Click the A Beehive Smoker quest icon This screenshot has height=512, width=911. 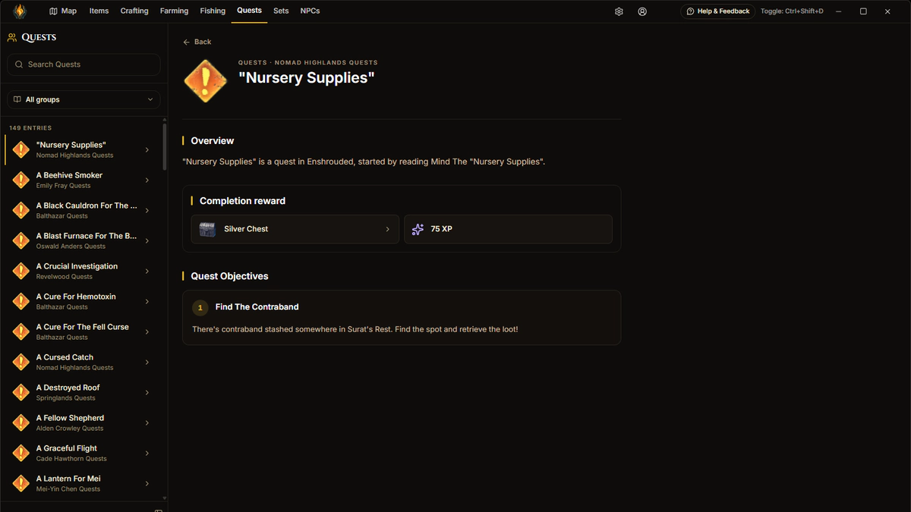21,180
